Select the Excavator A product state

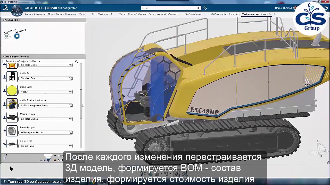point(7,36)
